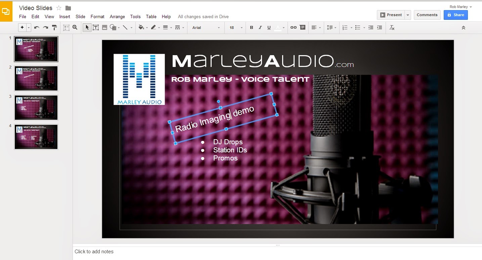Viewport: 482px width, 260px height.
Task: Open the Present options dropdown arrow
Action: click(408, 15)
